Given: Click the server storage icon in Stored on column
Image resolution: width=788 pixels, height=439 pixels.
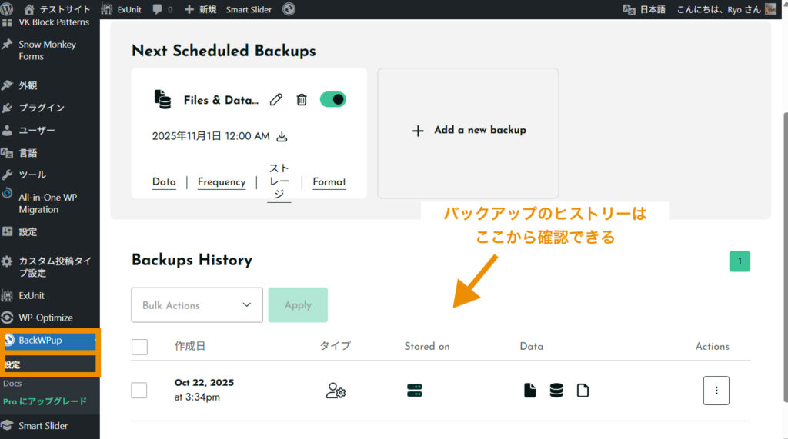Looking at the screenshot, I should click(x=415, y=391).
